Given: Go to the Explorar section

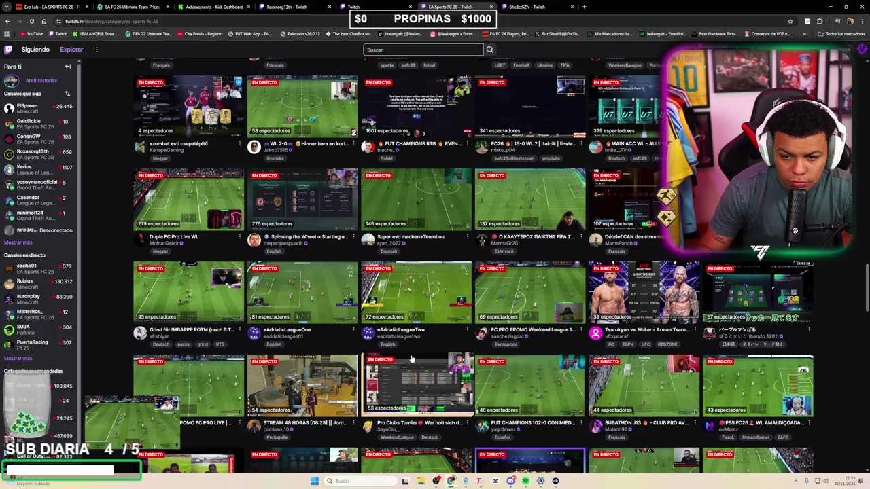Looking at the screenshot, I should [x=71, y=50].
